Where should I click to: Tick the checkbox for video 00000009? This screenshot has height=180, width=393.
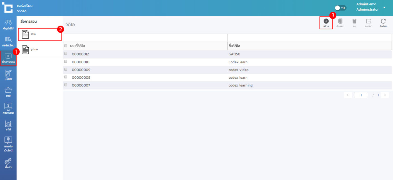(66, 69)
